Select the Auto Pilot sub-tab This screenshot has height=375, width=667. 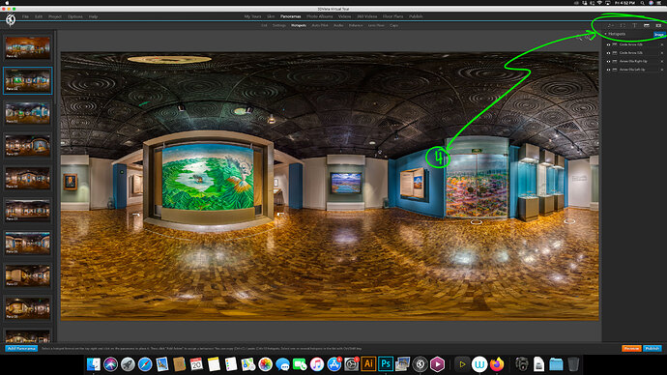(x=320, y=25)
